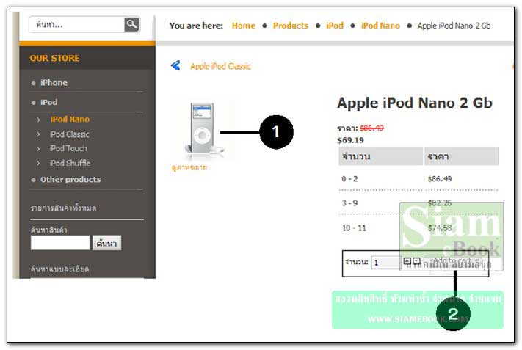Click the ราคา table column header
The width and height of the screenshot is (522, 350).
(461, 156)
